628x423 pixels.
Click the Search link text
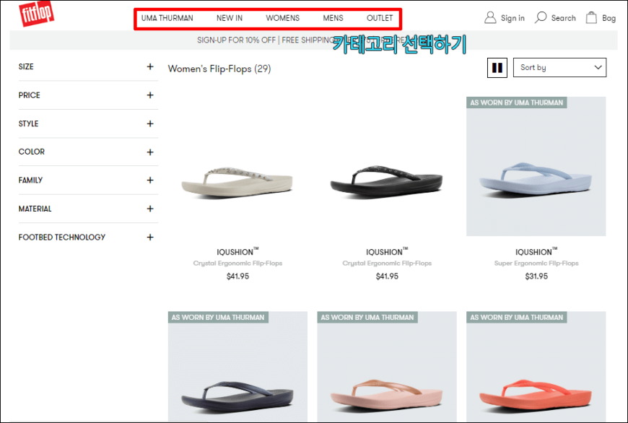click(x=563, y=18)
